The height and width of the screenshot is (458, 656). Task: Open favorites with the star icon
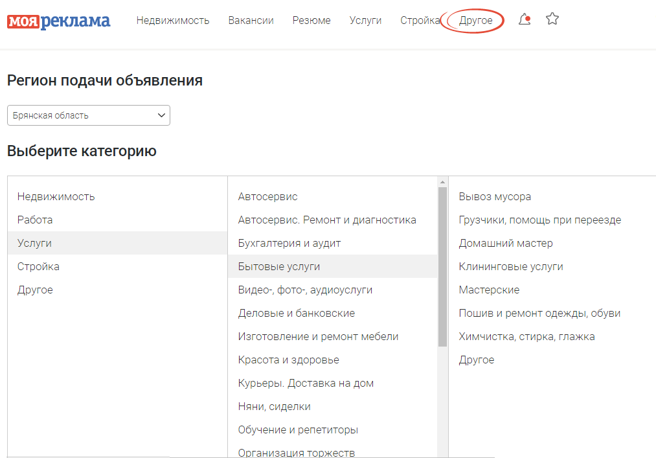click(552, 19)
